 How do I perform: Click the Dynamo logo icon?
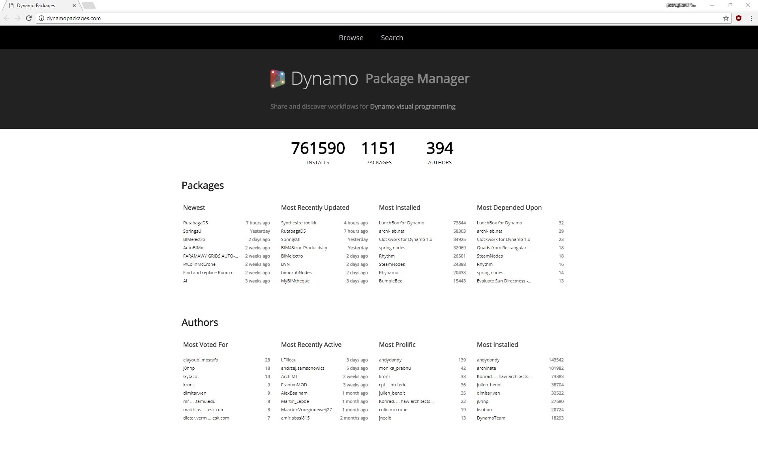click(x=278, y=79)
